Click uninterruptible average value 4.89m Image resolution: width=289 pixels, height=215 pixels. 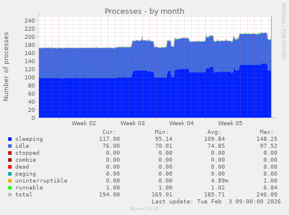pyautogui.click(x=220, y=181)
